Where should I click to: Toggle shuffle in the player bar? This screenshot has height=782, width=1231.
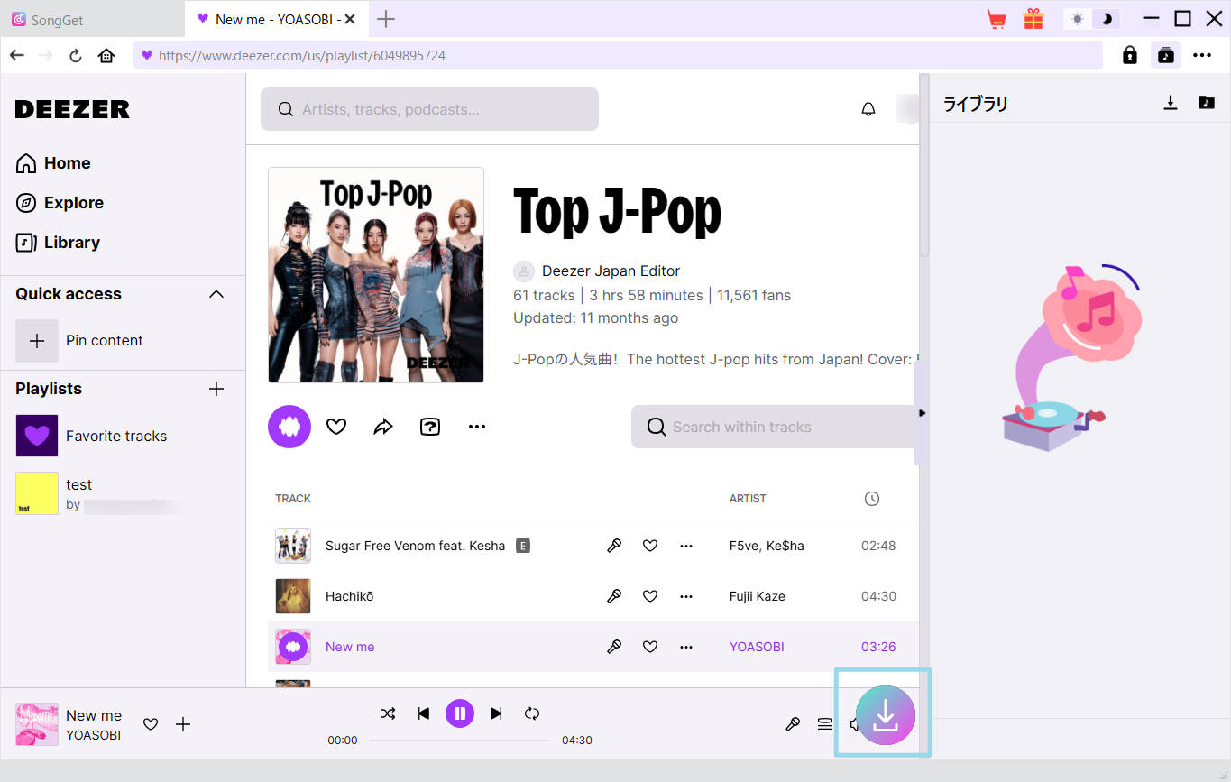388,713
